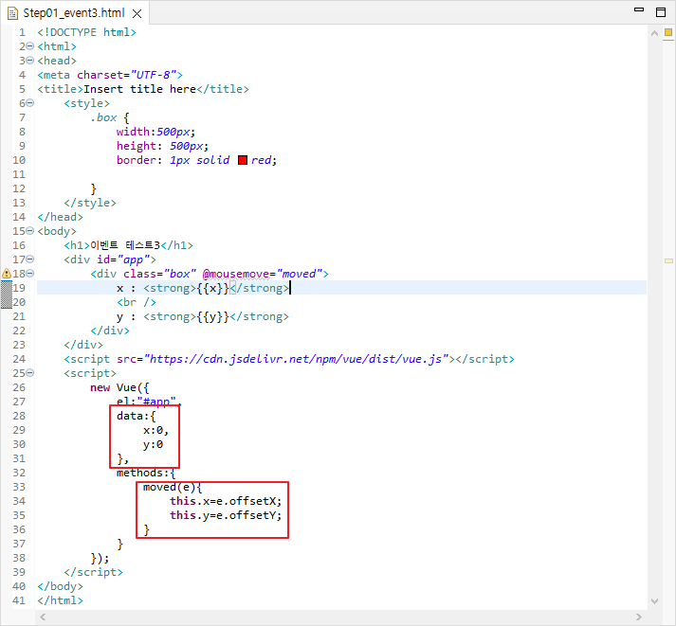The image size is (676, 626).
Task: Select the Step01_event3.html editor tab
Action: pyautogui.click(x=74, y=13)
